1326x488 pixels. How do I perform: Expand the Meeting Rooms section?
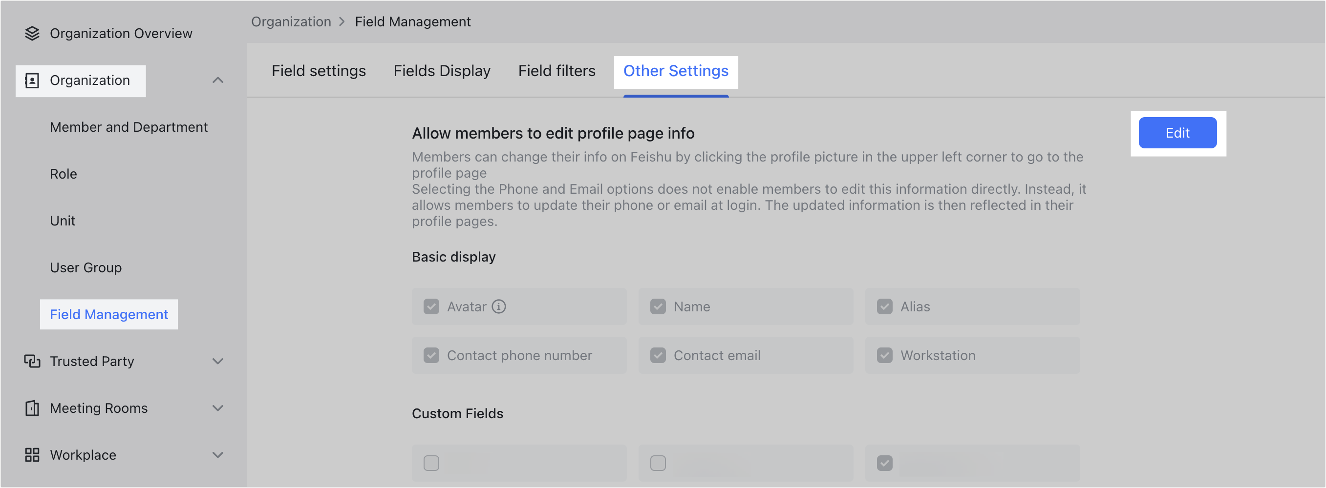pyautogui.click(x=218, y=408)
